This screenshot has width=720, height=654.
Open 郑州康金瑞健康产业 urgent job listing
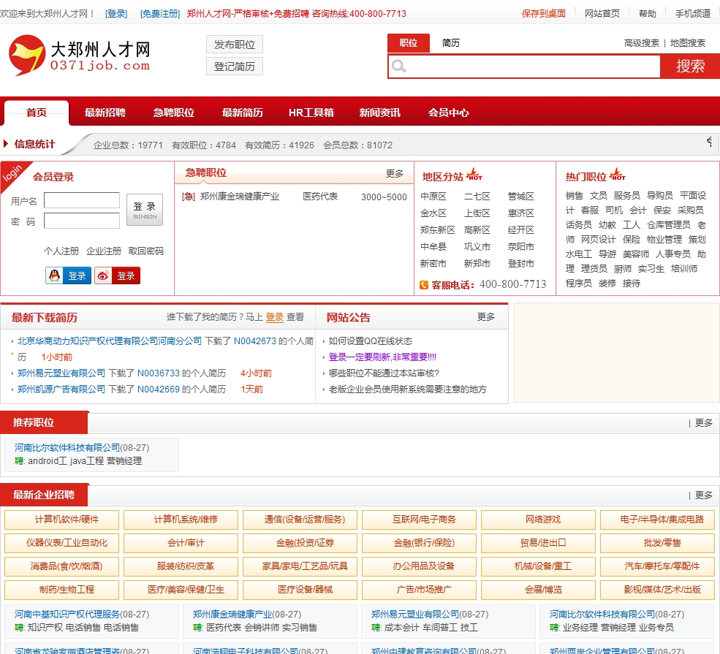[240, 197]
